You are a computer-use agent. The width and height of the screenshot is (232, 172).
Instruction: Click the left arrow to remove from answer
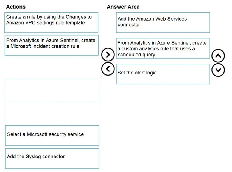point(108,69)
